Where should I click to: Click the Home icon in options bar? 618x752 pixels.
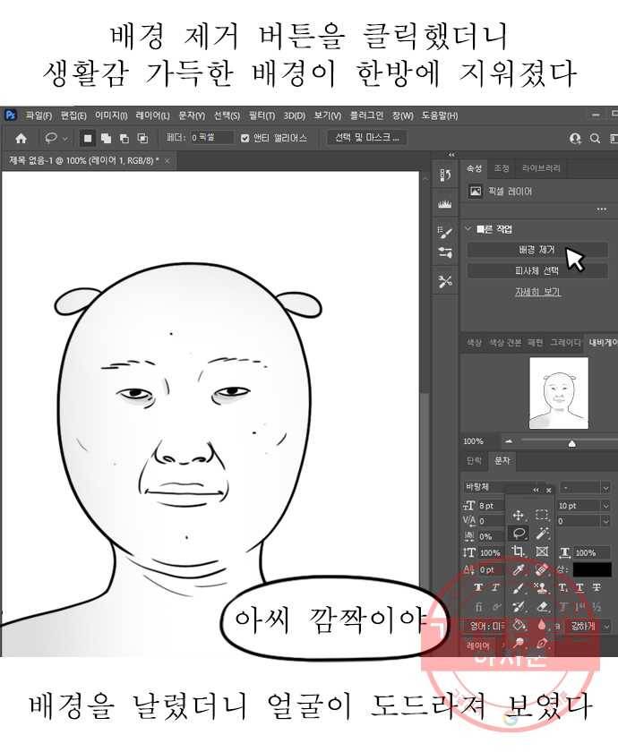click(x=21, y=139)
